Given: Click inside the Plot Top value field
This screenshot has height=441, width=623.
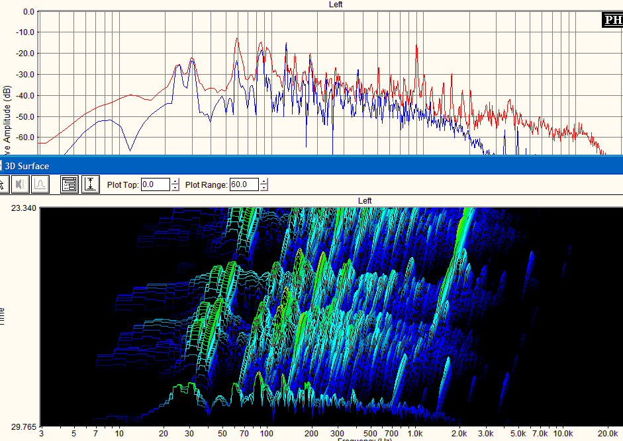Looking at the screenshot, I should point(156,184).
